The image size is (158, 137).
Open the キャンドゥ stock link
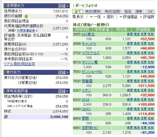[89, 44]
